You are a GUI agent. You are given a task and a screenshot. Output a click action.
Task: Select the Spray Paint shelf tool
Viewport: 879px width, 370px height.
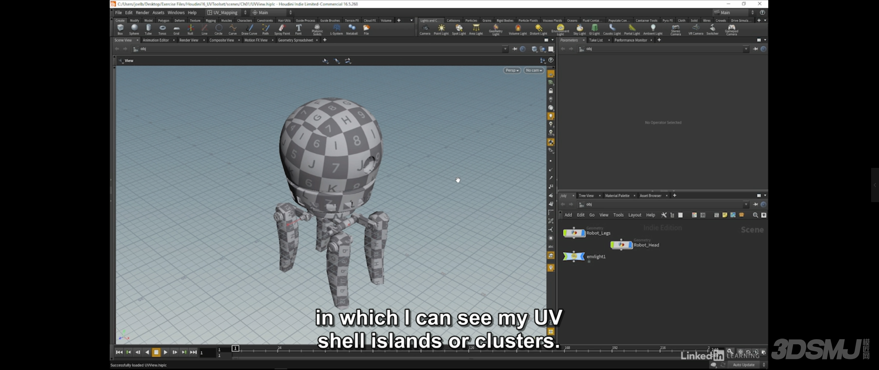tap(282, 29)
